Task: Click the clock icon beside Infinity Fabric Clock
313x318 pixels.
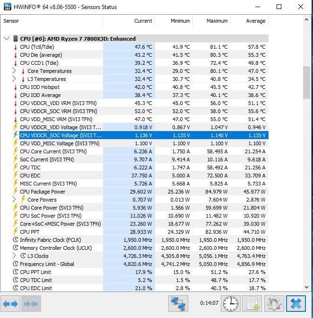Action: [x=16, y=240]
